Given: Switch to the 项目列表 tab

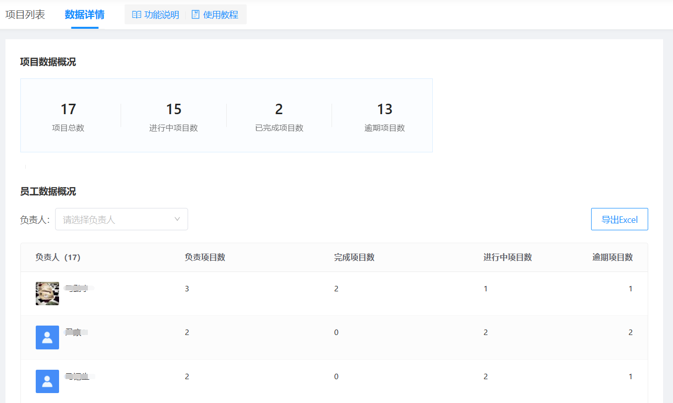Looking at the screenshot, I should [x=25, y=15].
